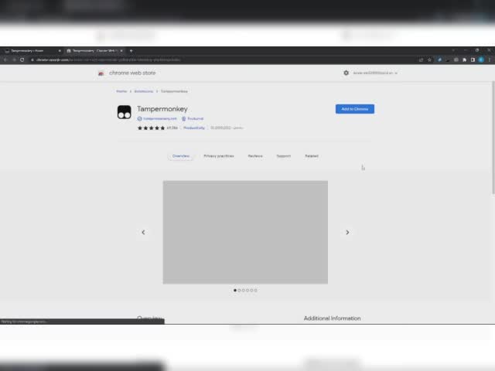
Task: Click the gray screenshot preview image
Action: [245, 232]
